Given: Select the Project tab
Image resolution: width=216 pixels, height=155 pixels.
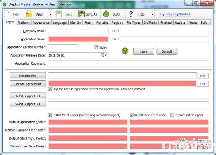Looking at the screenshot, I should (9, 22).
